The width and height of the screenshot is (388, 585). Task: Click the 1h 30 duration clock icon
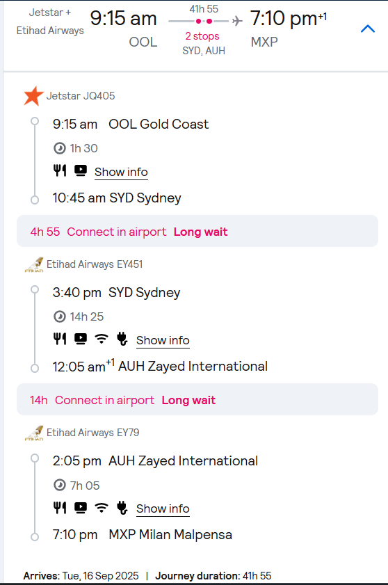click(x=60, y=148)
